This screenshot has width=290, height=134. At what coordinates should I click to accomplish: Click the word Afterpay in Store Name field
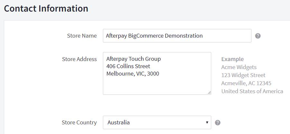tap(116, 36)
